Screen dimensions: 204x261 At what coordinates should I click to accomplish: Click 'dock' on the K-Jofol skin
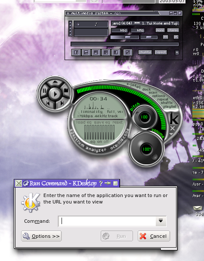tap(147, 89)
